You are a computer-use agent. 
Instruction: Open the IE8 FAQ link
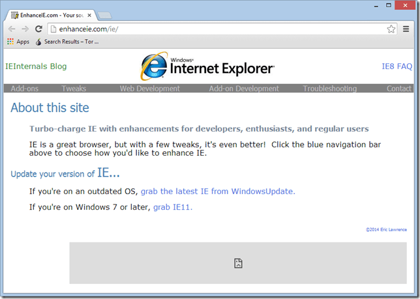tap(397, 66)
